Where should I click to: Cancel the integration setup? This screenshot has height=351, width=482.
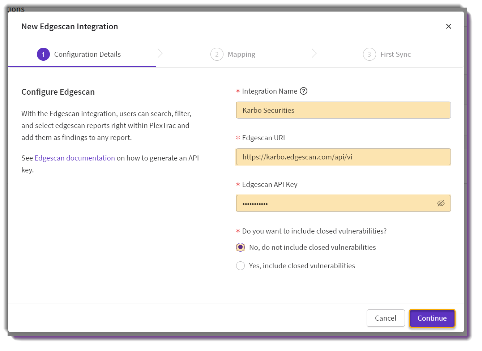tap(385, 318)
